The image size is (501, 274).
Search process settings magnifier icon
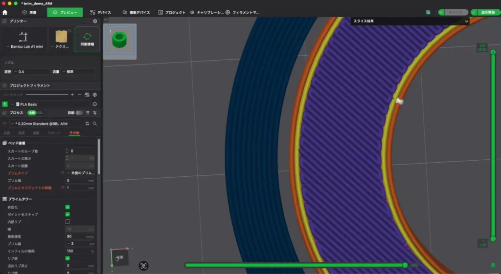[94, 124]
